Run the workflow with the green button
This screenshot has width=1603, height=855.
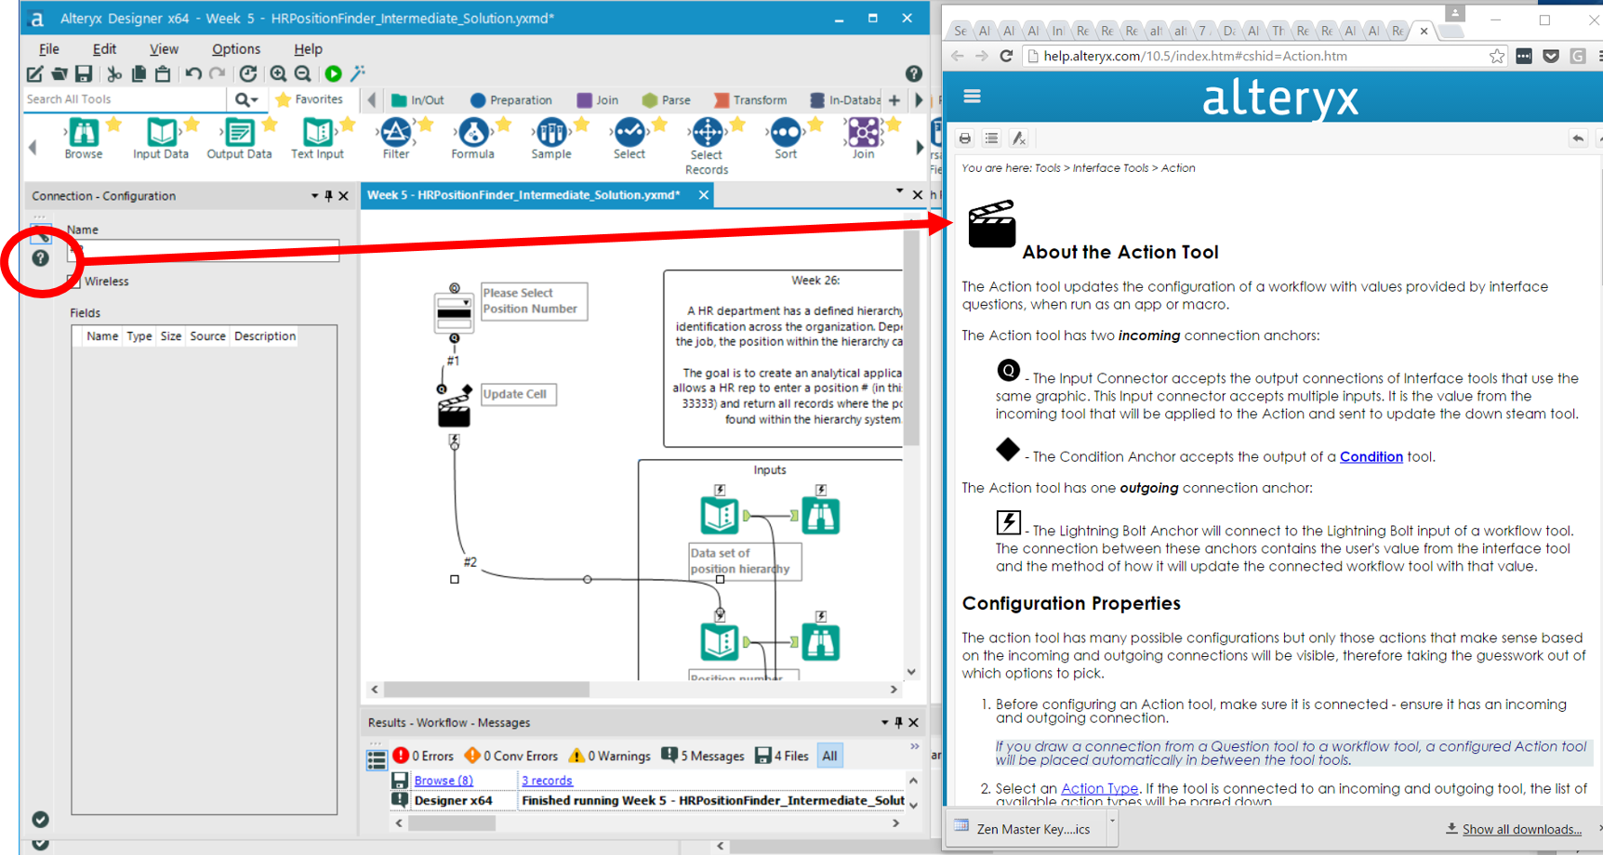click(333, 73)
